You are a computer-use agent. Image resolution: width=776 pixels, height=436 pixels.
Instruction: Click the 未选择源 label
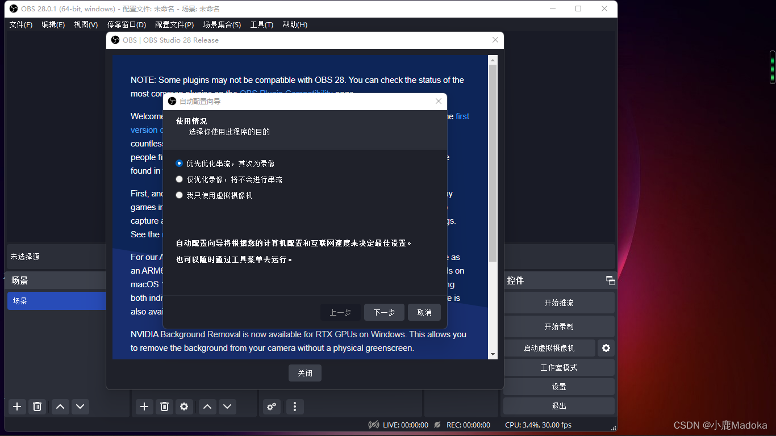[25, 257]
